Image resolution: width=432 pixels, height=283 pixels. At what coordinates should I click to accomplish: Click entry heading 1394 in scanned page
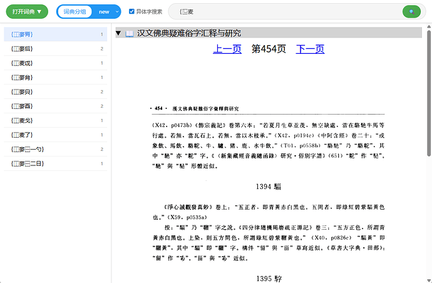269,187
